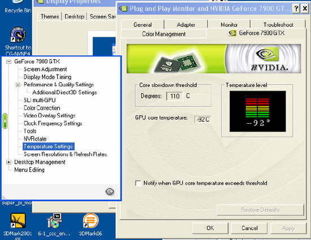Click the Cancel button
311x240 pixels.
pos(249,228)
